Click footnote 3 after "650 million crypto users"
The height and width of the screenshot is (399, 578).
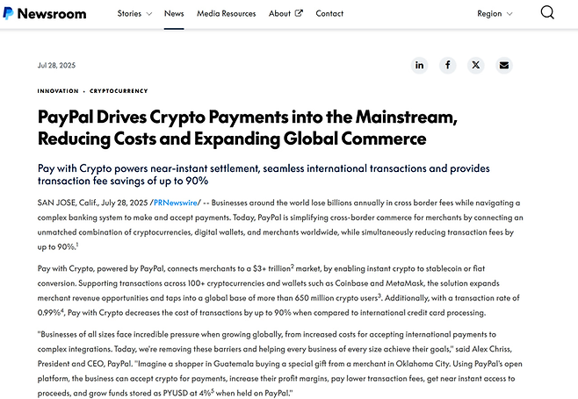(379, 296)
